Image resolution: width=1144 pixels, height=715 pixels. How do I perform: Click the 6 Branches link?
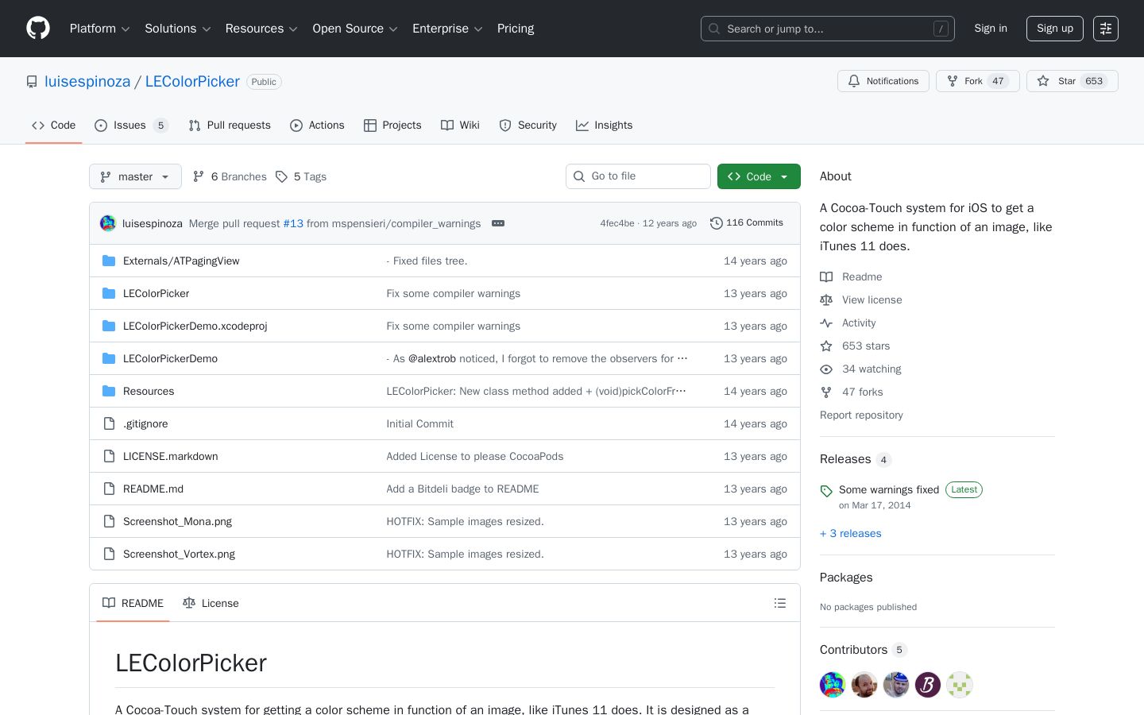(x=230, y=176)
